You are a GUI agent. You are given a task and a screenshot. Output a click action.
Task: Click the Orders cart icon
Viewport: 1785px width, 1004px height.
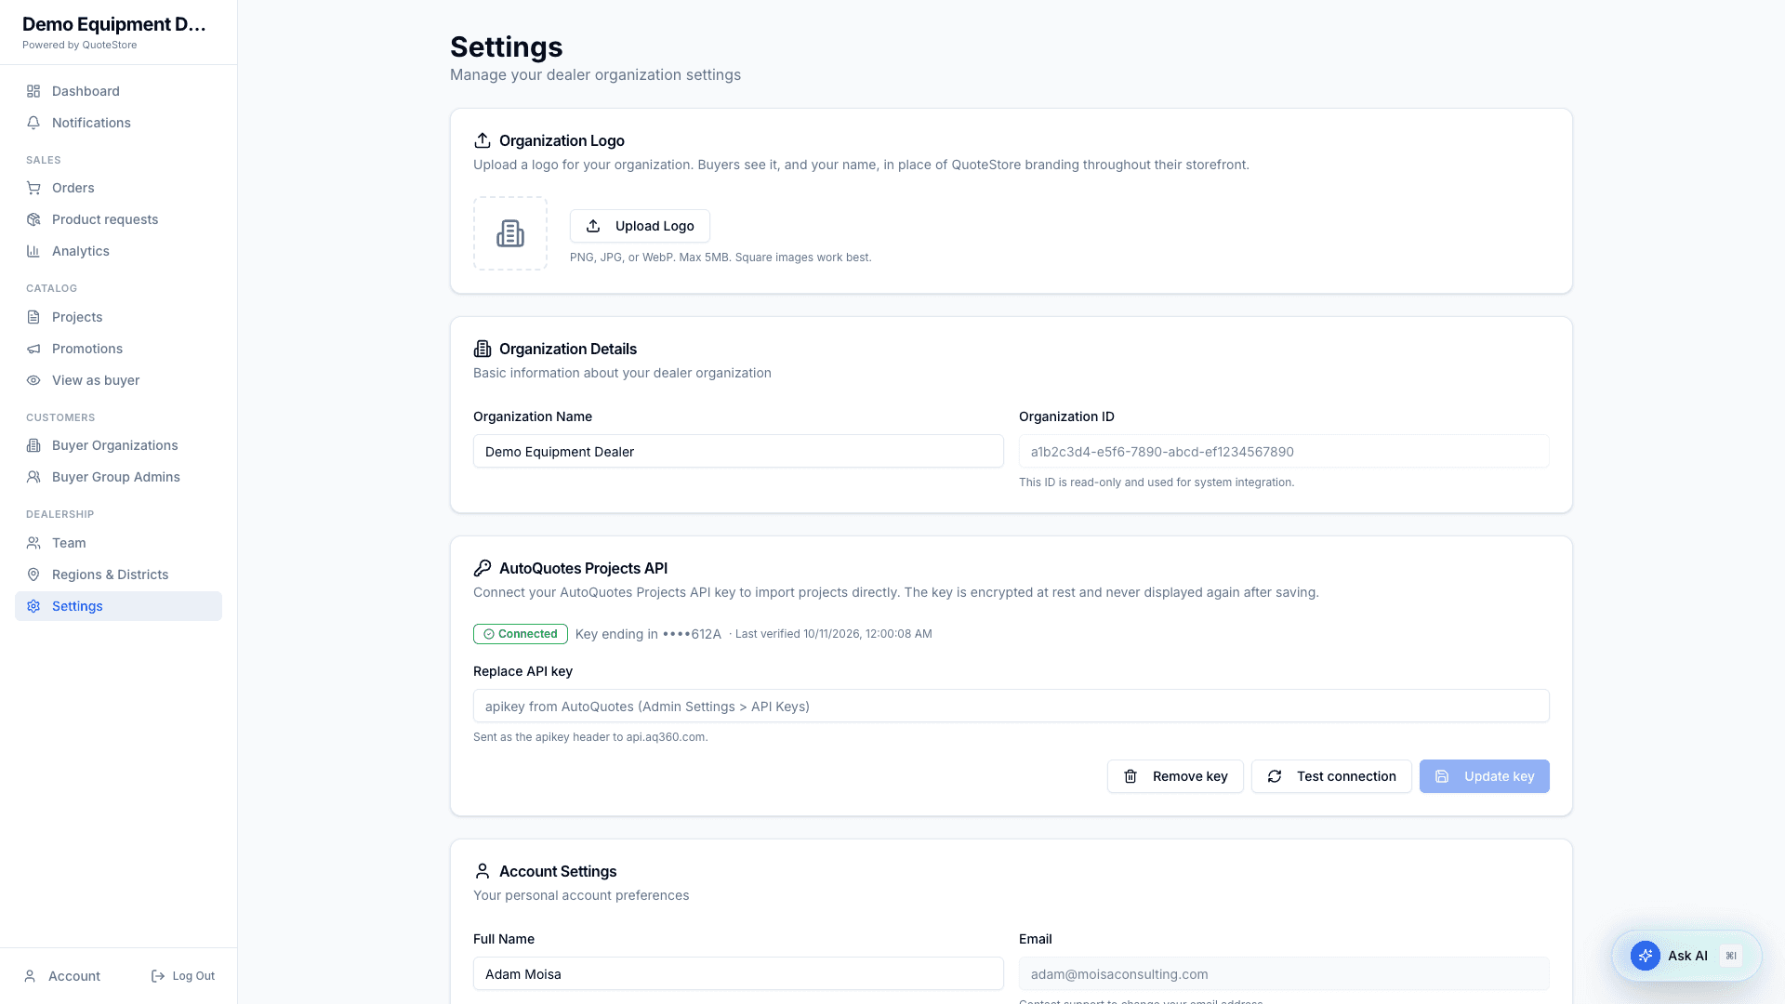pos(33,188)
